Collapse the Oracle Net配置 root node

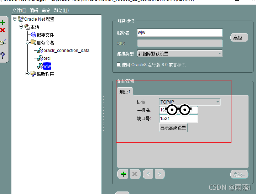(15, 19)
